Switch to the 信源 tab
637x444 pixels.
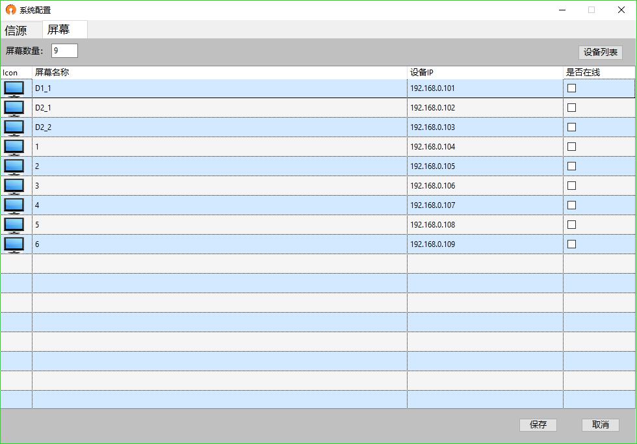16,31
